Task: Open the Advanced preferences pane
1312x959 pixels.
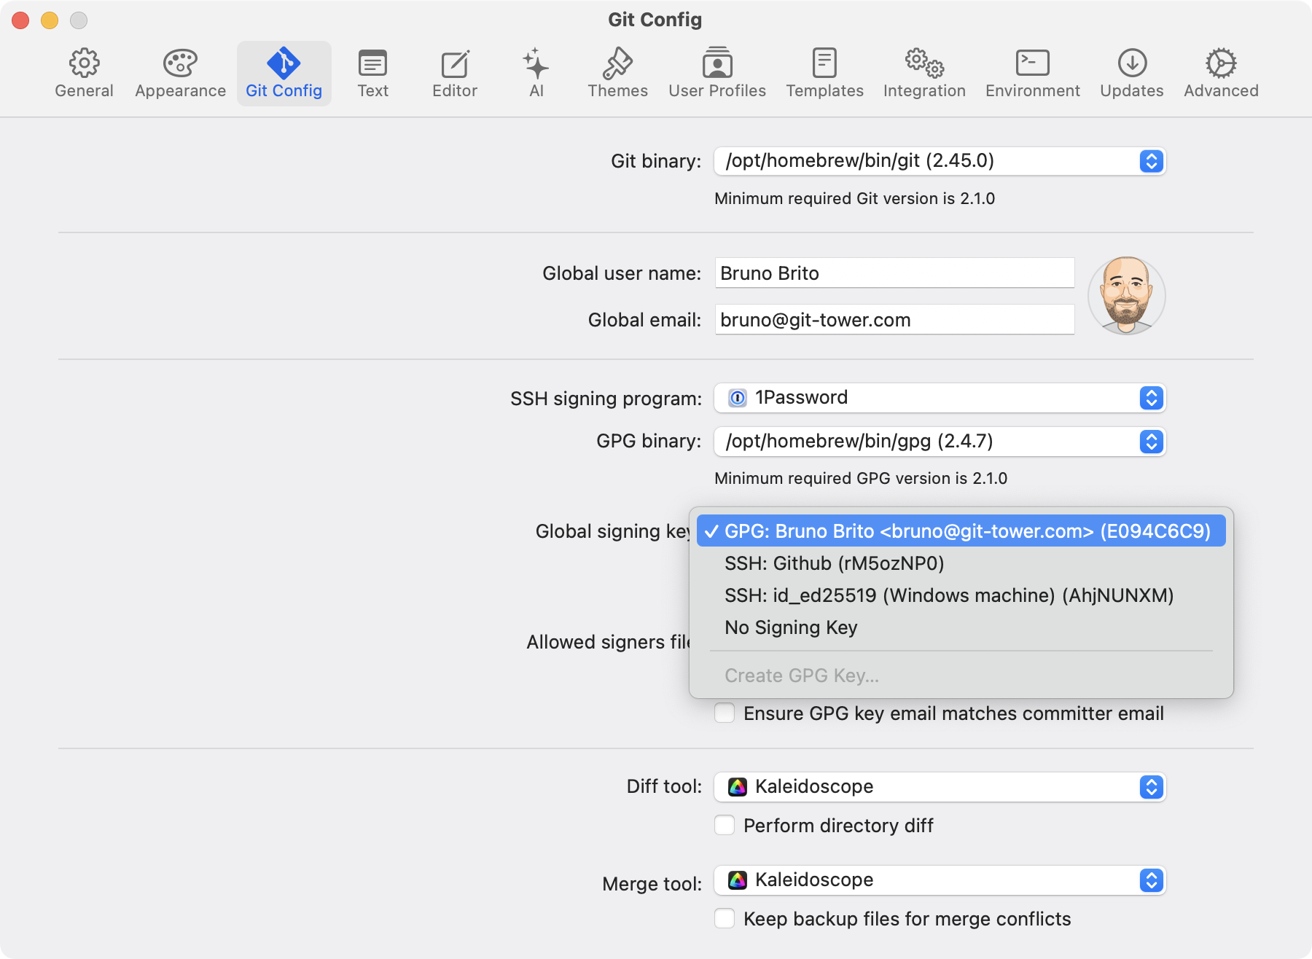Action: tap(1221, 74)
